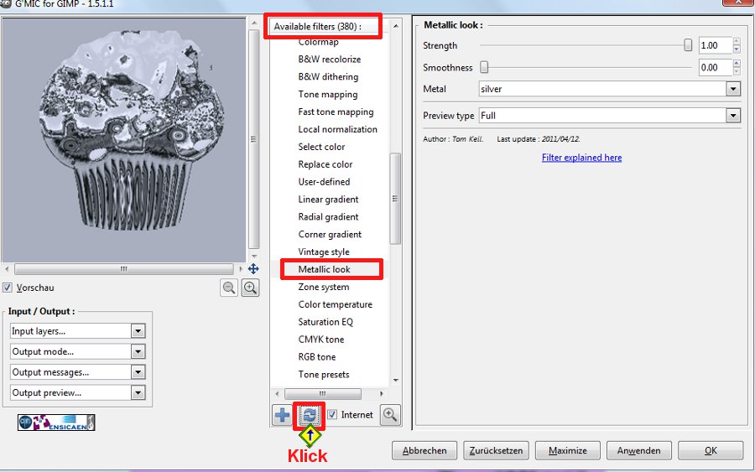Viewport: 755px width, 472px height.
Task: Zoom in the preview image
Action: [x=250, y=288]
